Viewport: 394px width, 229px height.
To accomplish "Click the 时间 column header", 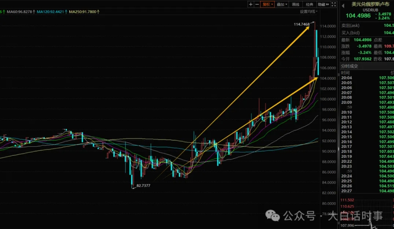I will click(x=346, y=72).
